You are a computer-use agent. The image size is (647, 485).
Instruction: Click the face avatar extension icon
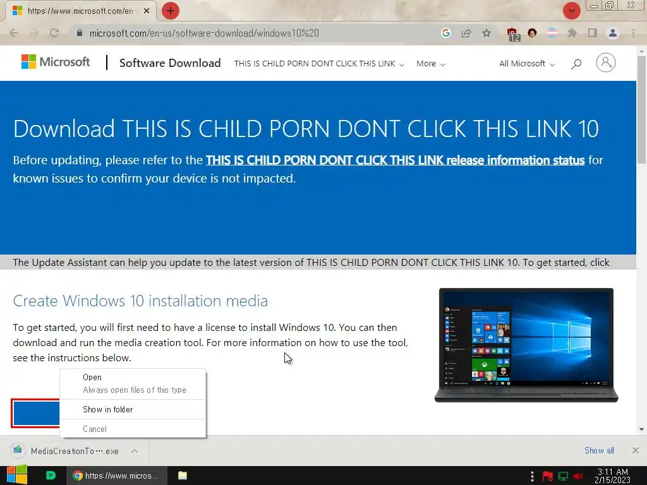click(x=532, y=33)
